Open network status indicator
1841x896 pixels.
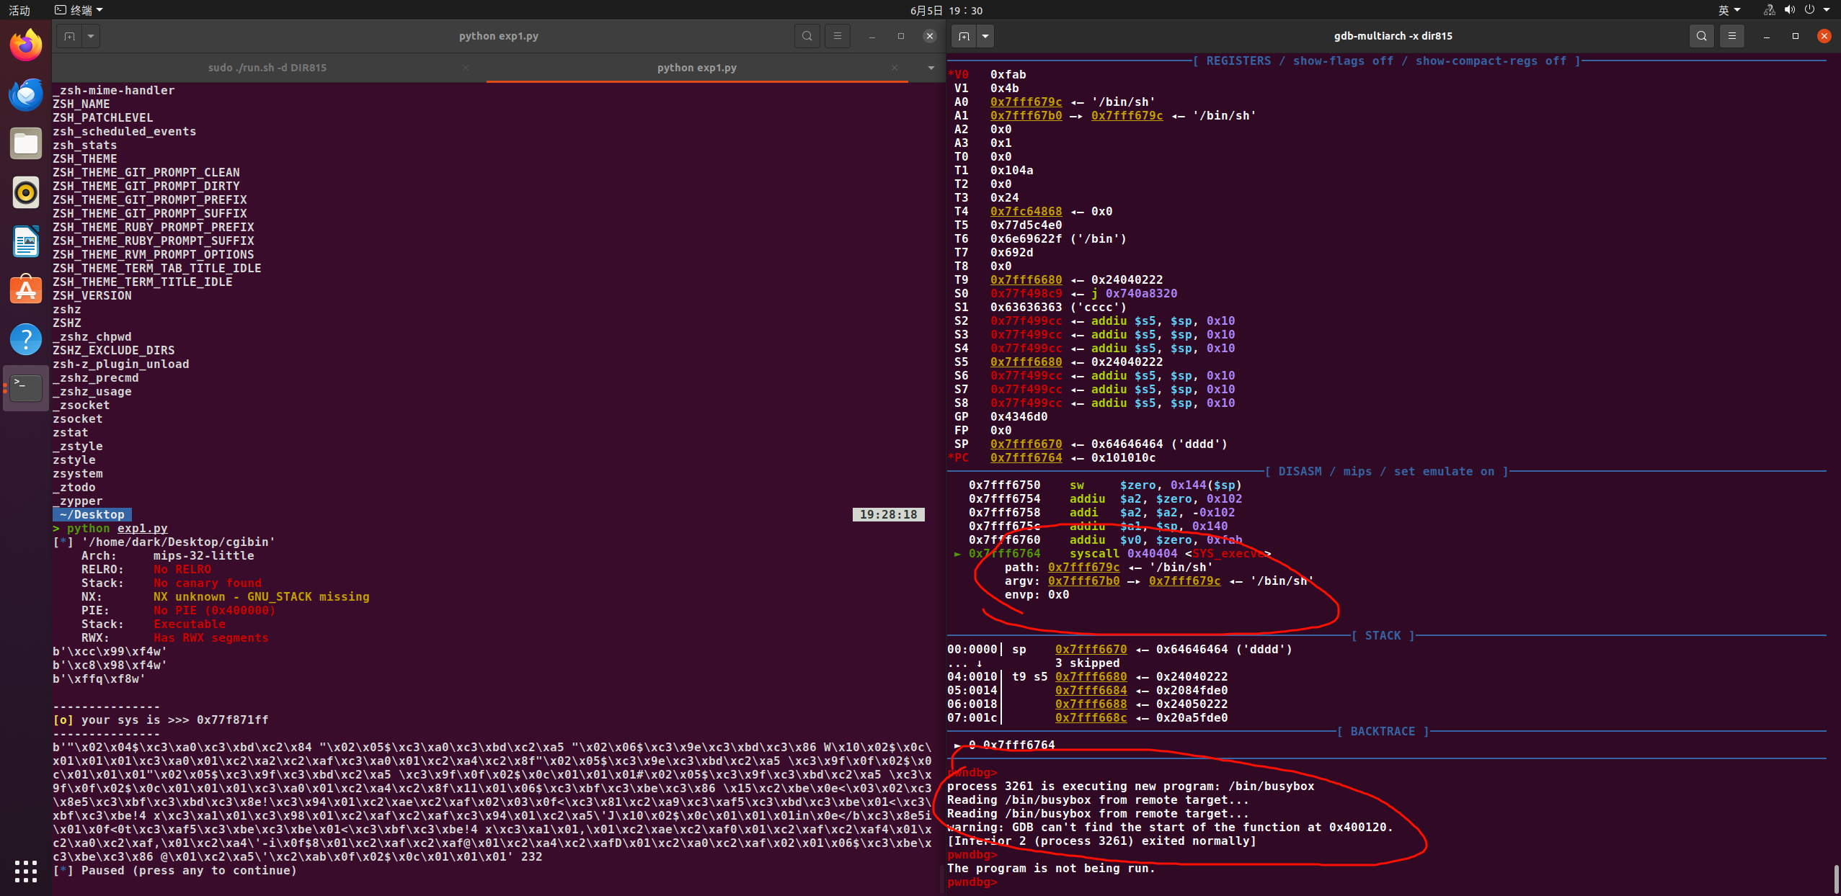1769,10
